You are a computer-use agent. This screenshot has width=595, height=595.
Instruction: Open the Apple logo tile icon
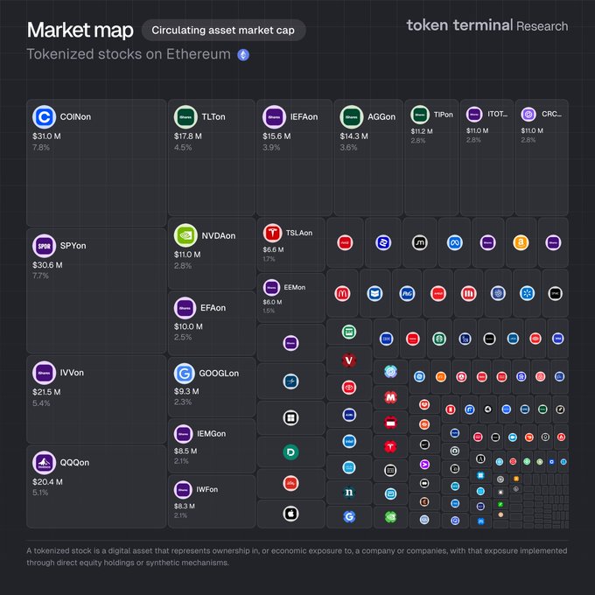click(x=291, y=514)
